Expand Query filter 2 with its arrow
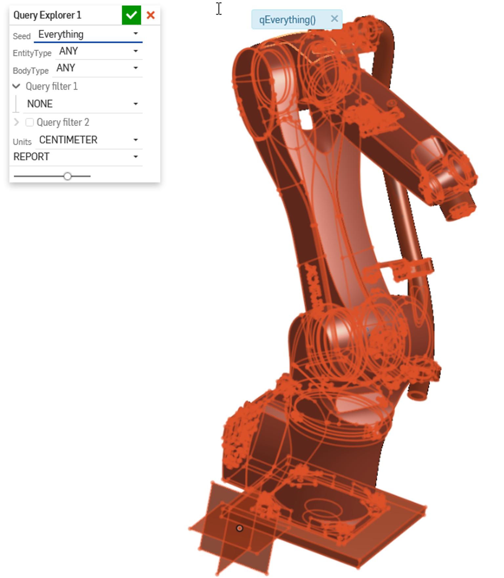Viewport: 504px width, 578px height. click(x=16, y=122)
